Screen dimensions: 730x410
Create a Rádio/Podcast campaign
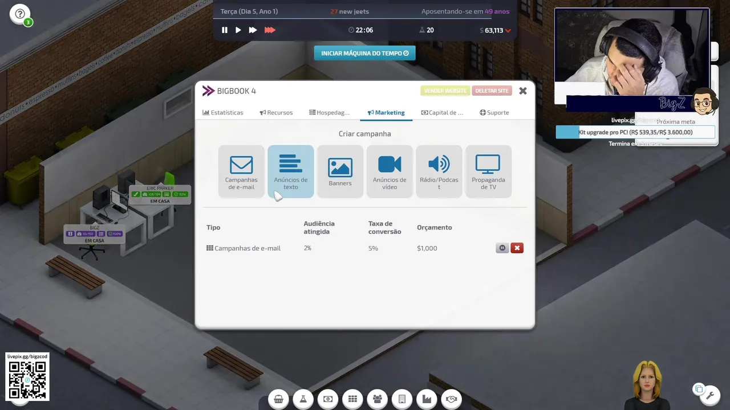pos(439,171)
